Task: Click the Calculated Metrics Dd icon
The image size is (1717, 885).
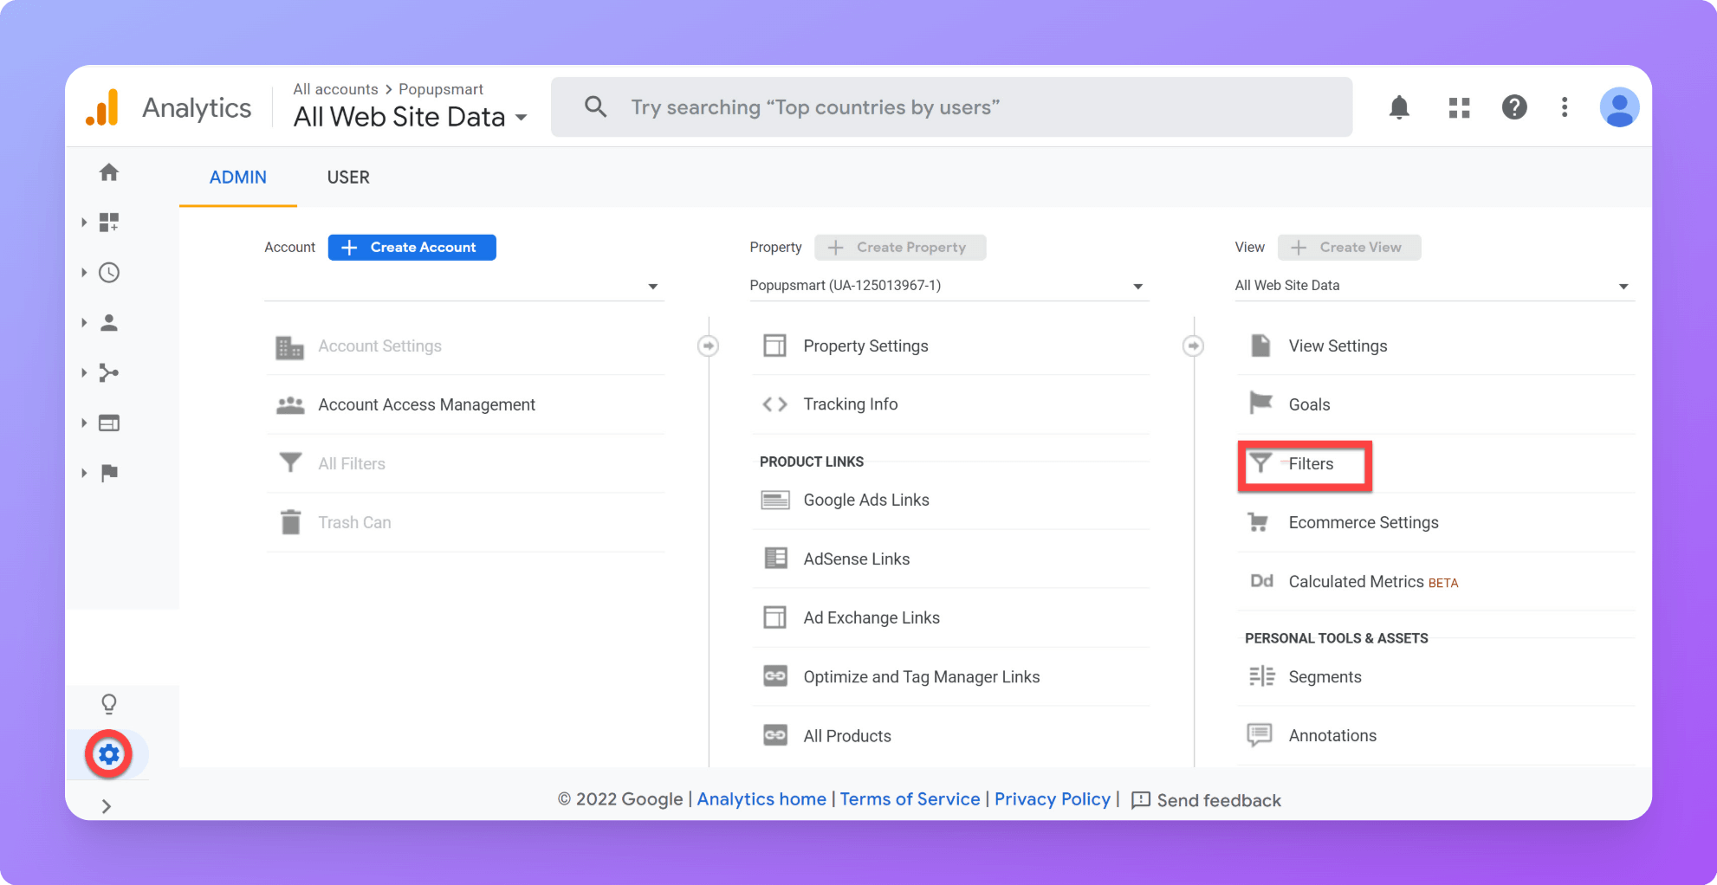Action: pyautogui.click(x=1261, y=581)
